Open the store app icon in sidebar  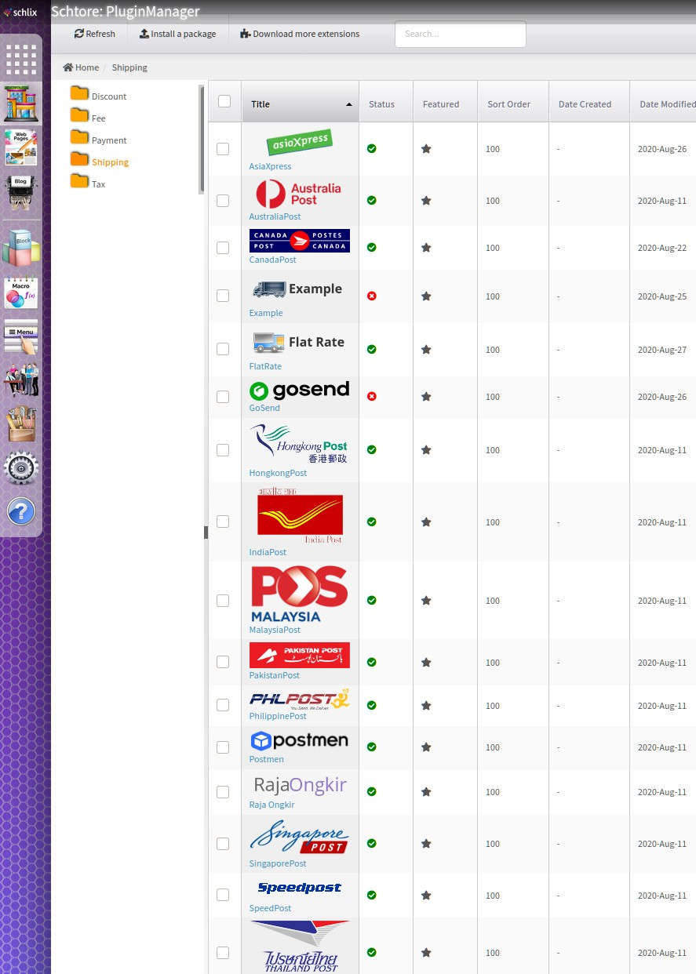click(x=21, y=104)
